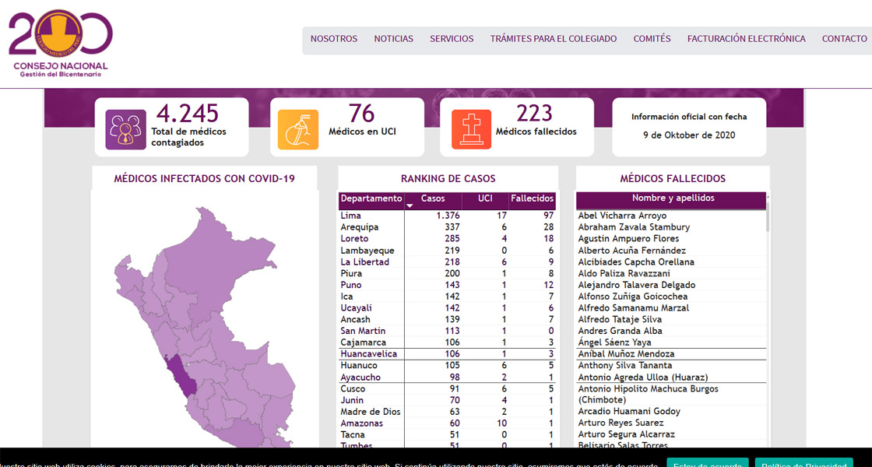Open the CONTACTO menu item

coord(844,39)
